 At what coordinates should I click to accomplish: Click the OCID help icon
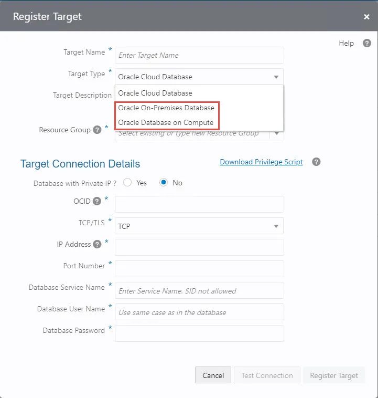(x=97, y=201)
